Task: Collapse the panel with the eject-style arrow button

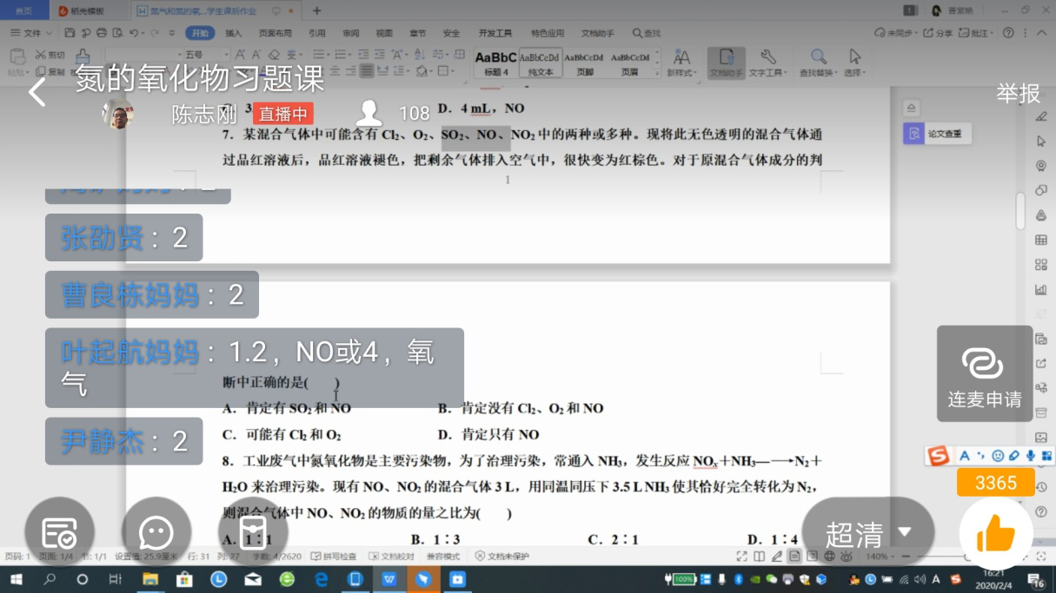Action: pyautogui.click(x=911, y=109)
